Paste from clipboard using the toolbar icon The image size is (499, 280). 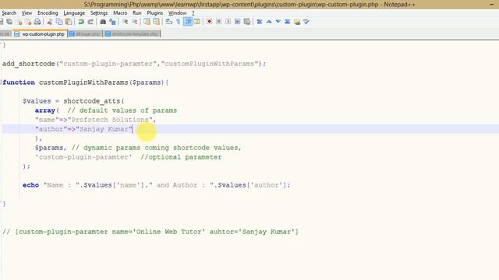(69, 22)
